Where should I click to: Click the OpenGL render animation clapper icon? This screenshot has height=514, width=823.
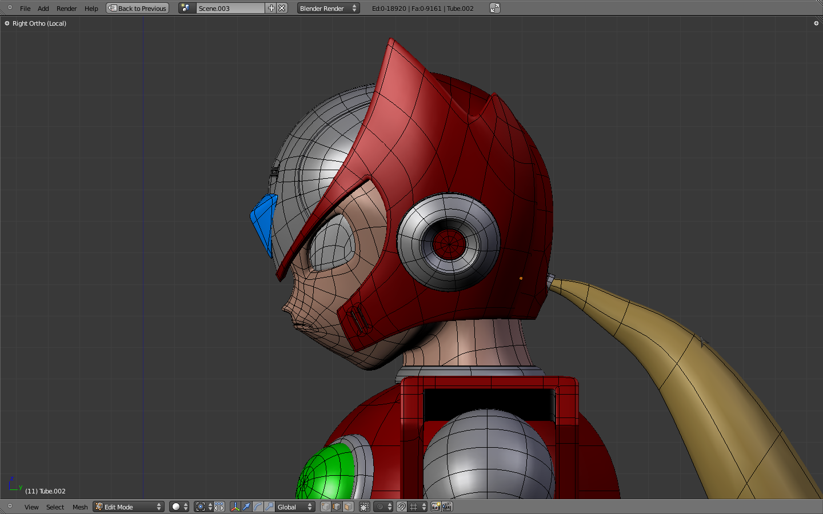pyautogui.click(x=447, y=507)
